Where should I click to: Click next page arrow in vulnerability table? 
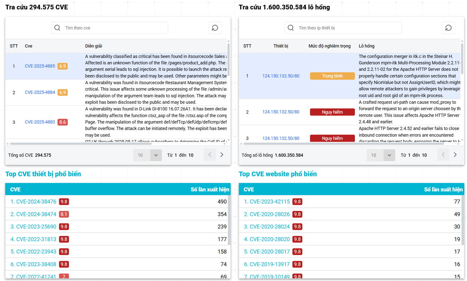coord(455,155)
